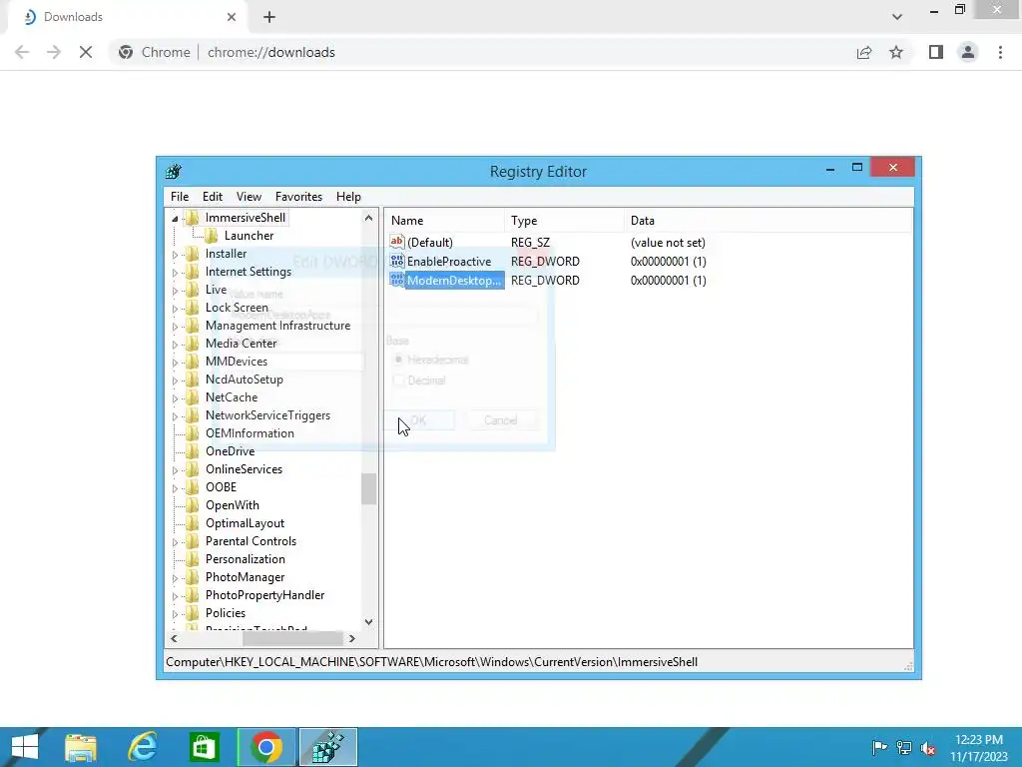Screen dimensions: 1022x767
Task: Select the OnlineServices key
Action: point(244,469)
